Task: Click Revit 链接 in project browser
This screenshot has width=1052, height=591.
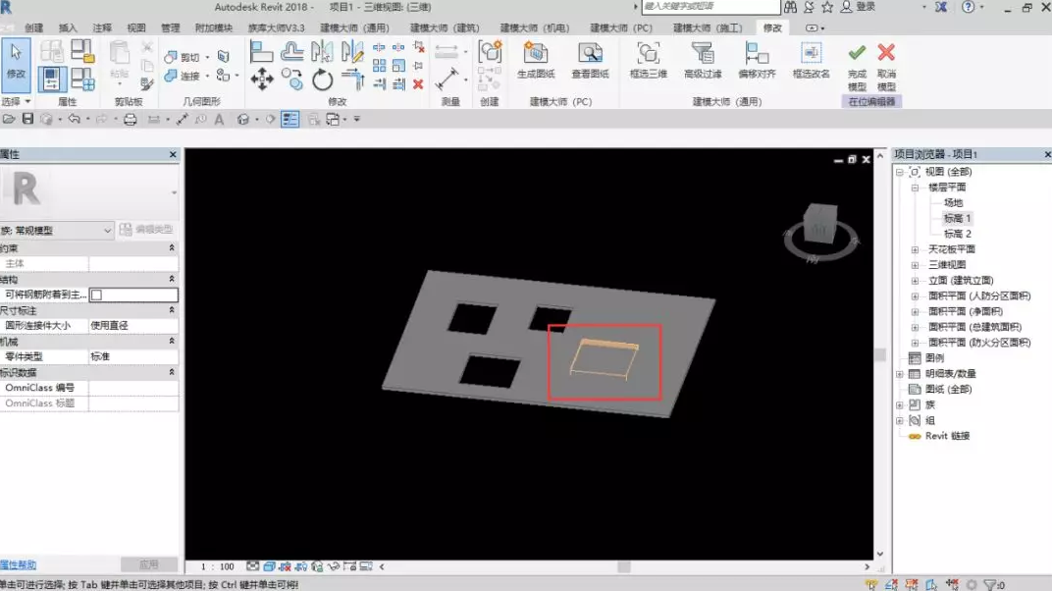Action: (x=947, y=436)
